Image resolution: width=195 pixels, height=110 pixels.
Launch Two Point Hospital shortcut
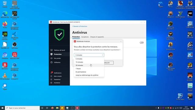pos(190,87)
